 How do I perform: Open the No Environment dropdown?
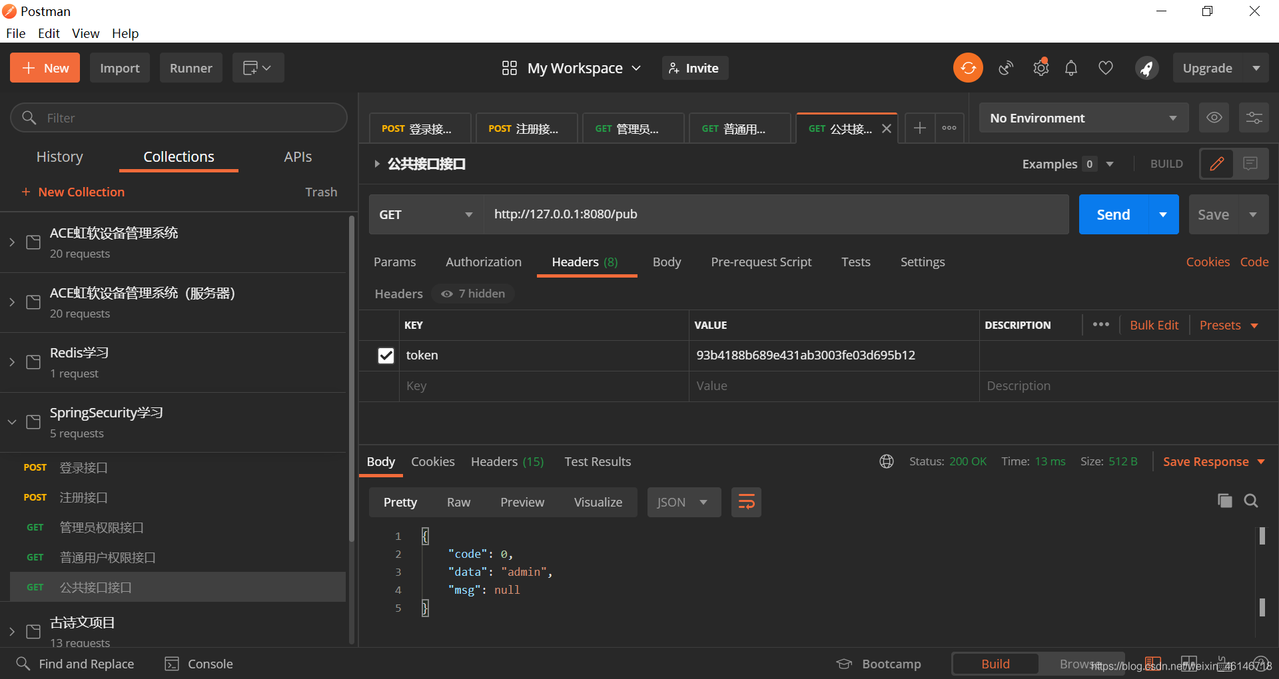tap(1084, 118)
